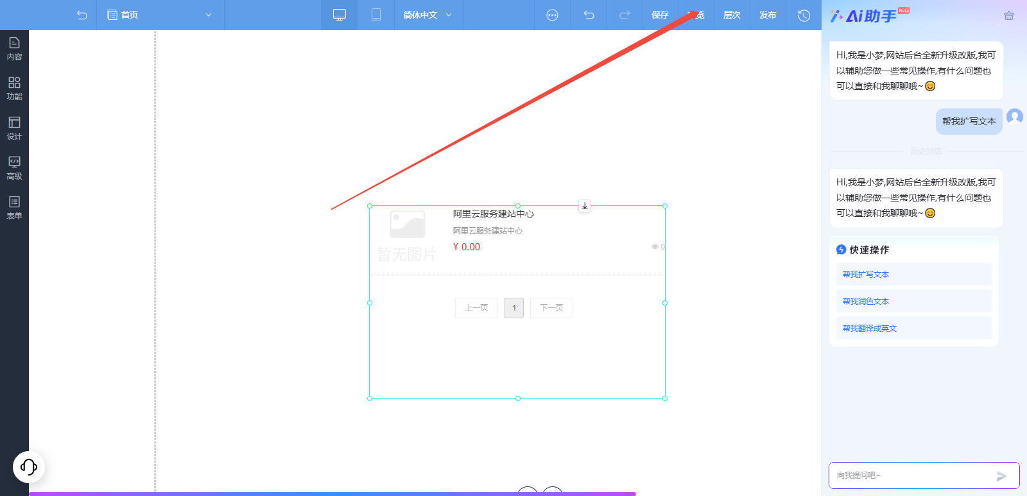Open the 表单 forms panel
This screenshot has width=1027, height=496.
(14, 208)
